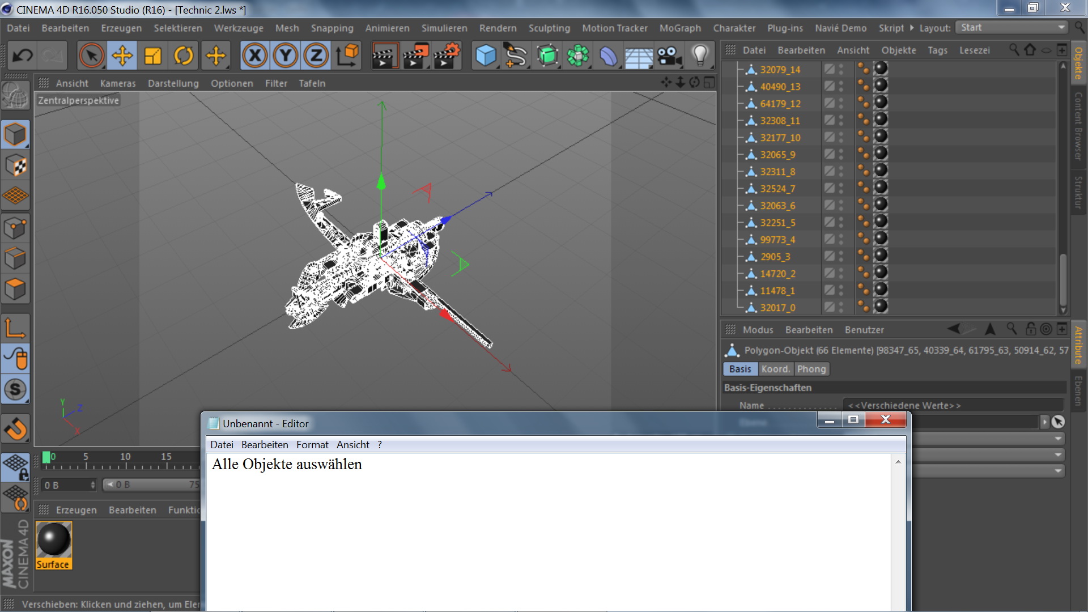Image resolution: width=1088 pixels, height=612 pixels.
Task: Switch to the Phong tab
Action: click(x=811, y=369)
